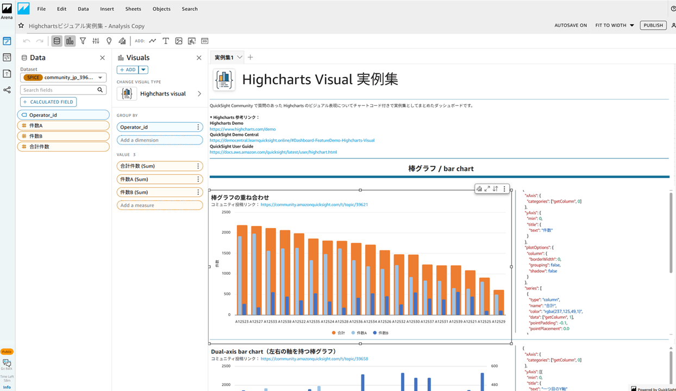
Task: Expand Highcharts visual type chevron
Action: [x=199, y=94]
